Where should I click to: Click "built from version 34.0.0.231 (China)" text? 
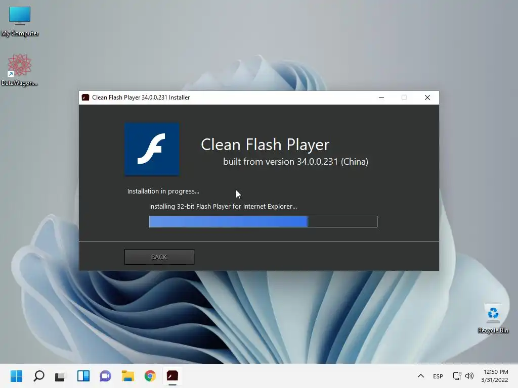[x=295, y=161]
